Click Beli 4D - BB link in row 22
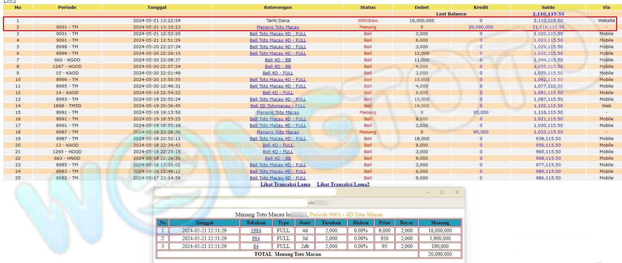Viewport: 622px width, 263px height. [278, 158]
